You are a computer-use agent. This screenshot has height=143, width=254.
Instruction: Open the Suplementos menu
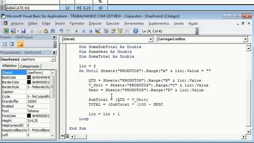(159, 23)
